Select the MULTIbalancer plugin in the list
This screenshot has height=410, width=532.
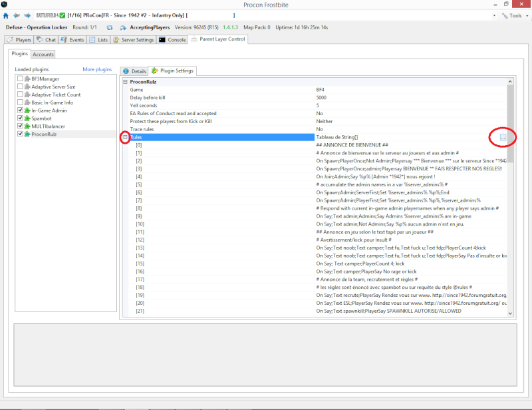point(48,126)
